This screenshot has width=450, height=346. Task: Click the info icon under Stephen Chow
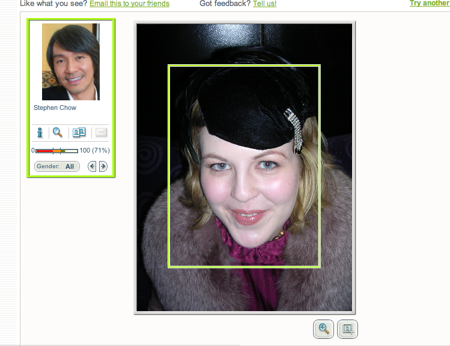click(40, 133)
